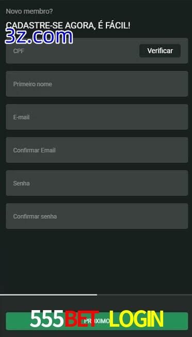
Task: Select the Primeiro nome field
Action: coord(97,84)
